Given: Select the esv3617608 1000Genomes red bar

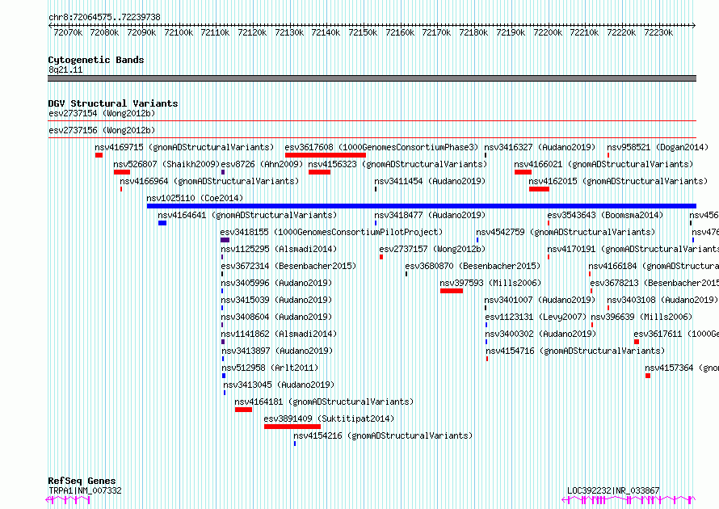Looking at the screenshot, I should click(x=325, y=155).
